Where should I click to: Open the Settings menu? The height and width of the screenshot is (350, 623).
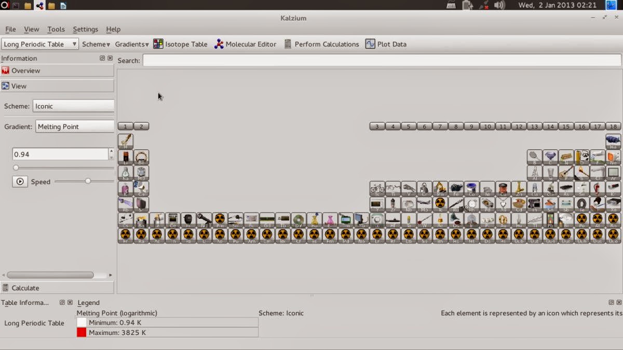(x=85, y=29)
